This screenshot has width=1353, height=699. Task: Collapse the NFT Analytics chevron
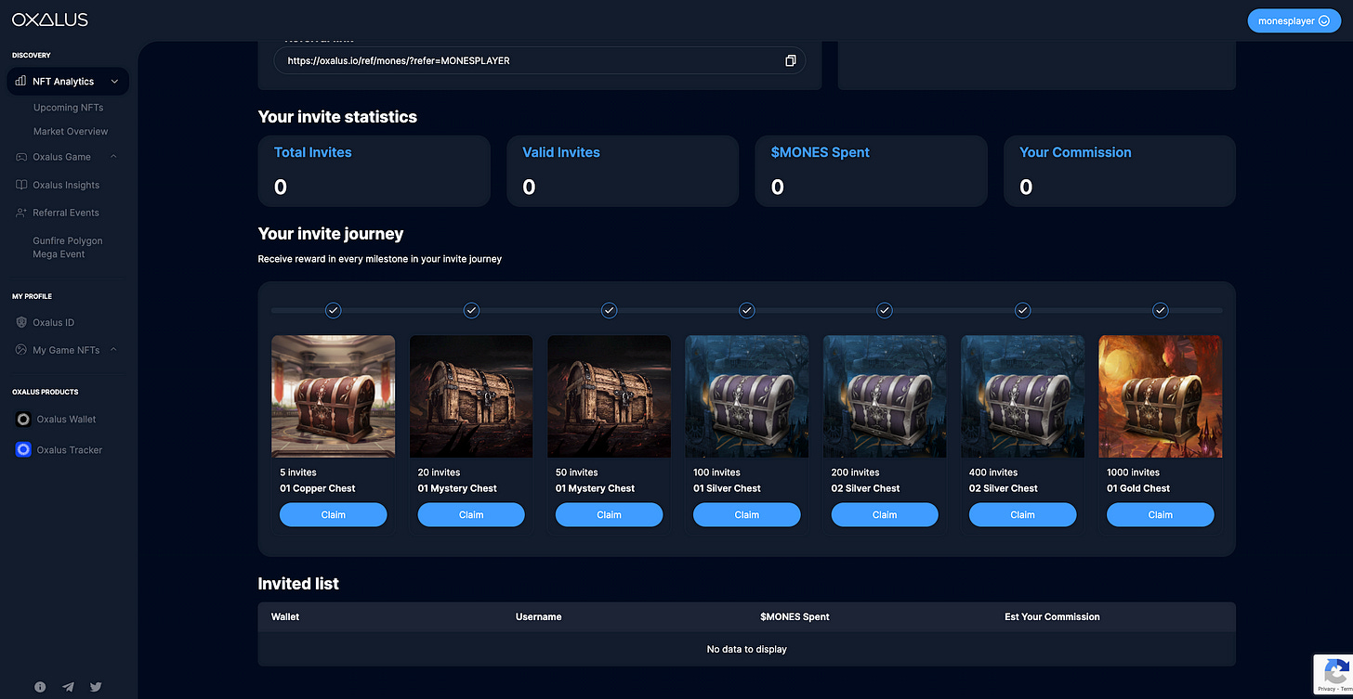tap(114, 82)
